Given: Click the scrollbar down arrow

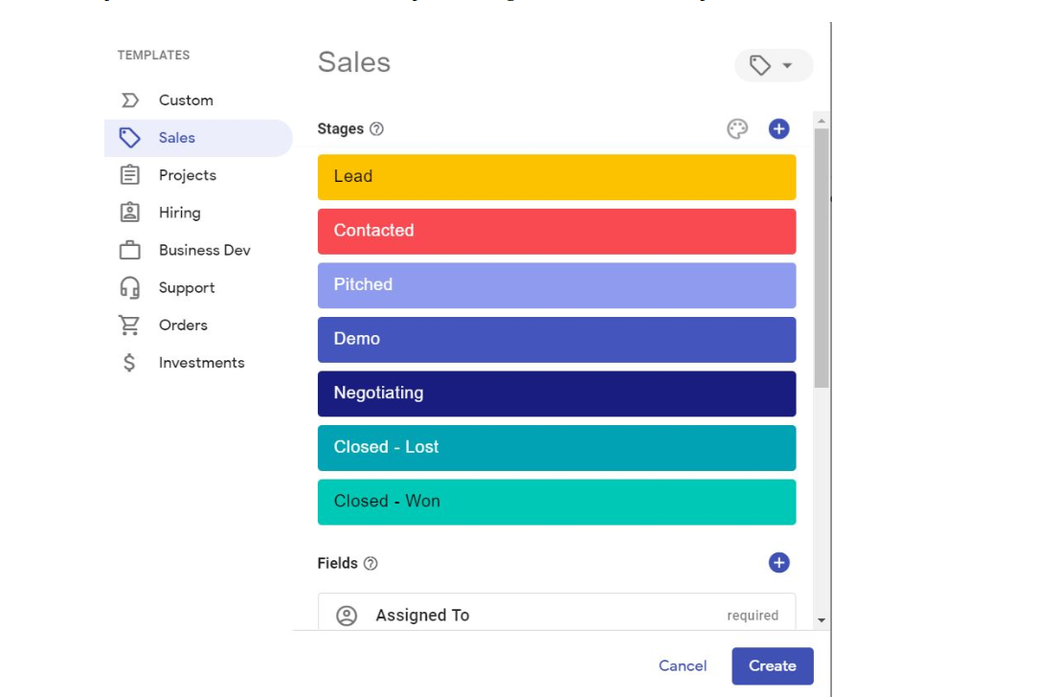Looking at the screenshot, I should (x=822, y=620).
